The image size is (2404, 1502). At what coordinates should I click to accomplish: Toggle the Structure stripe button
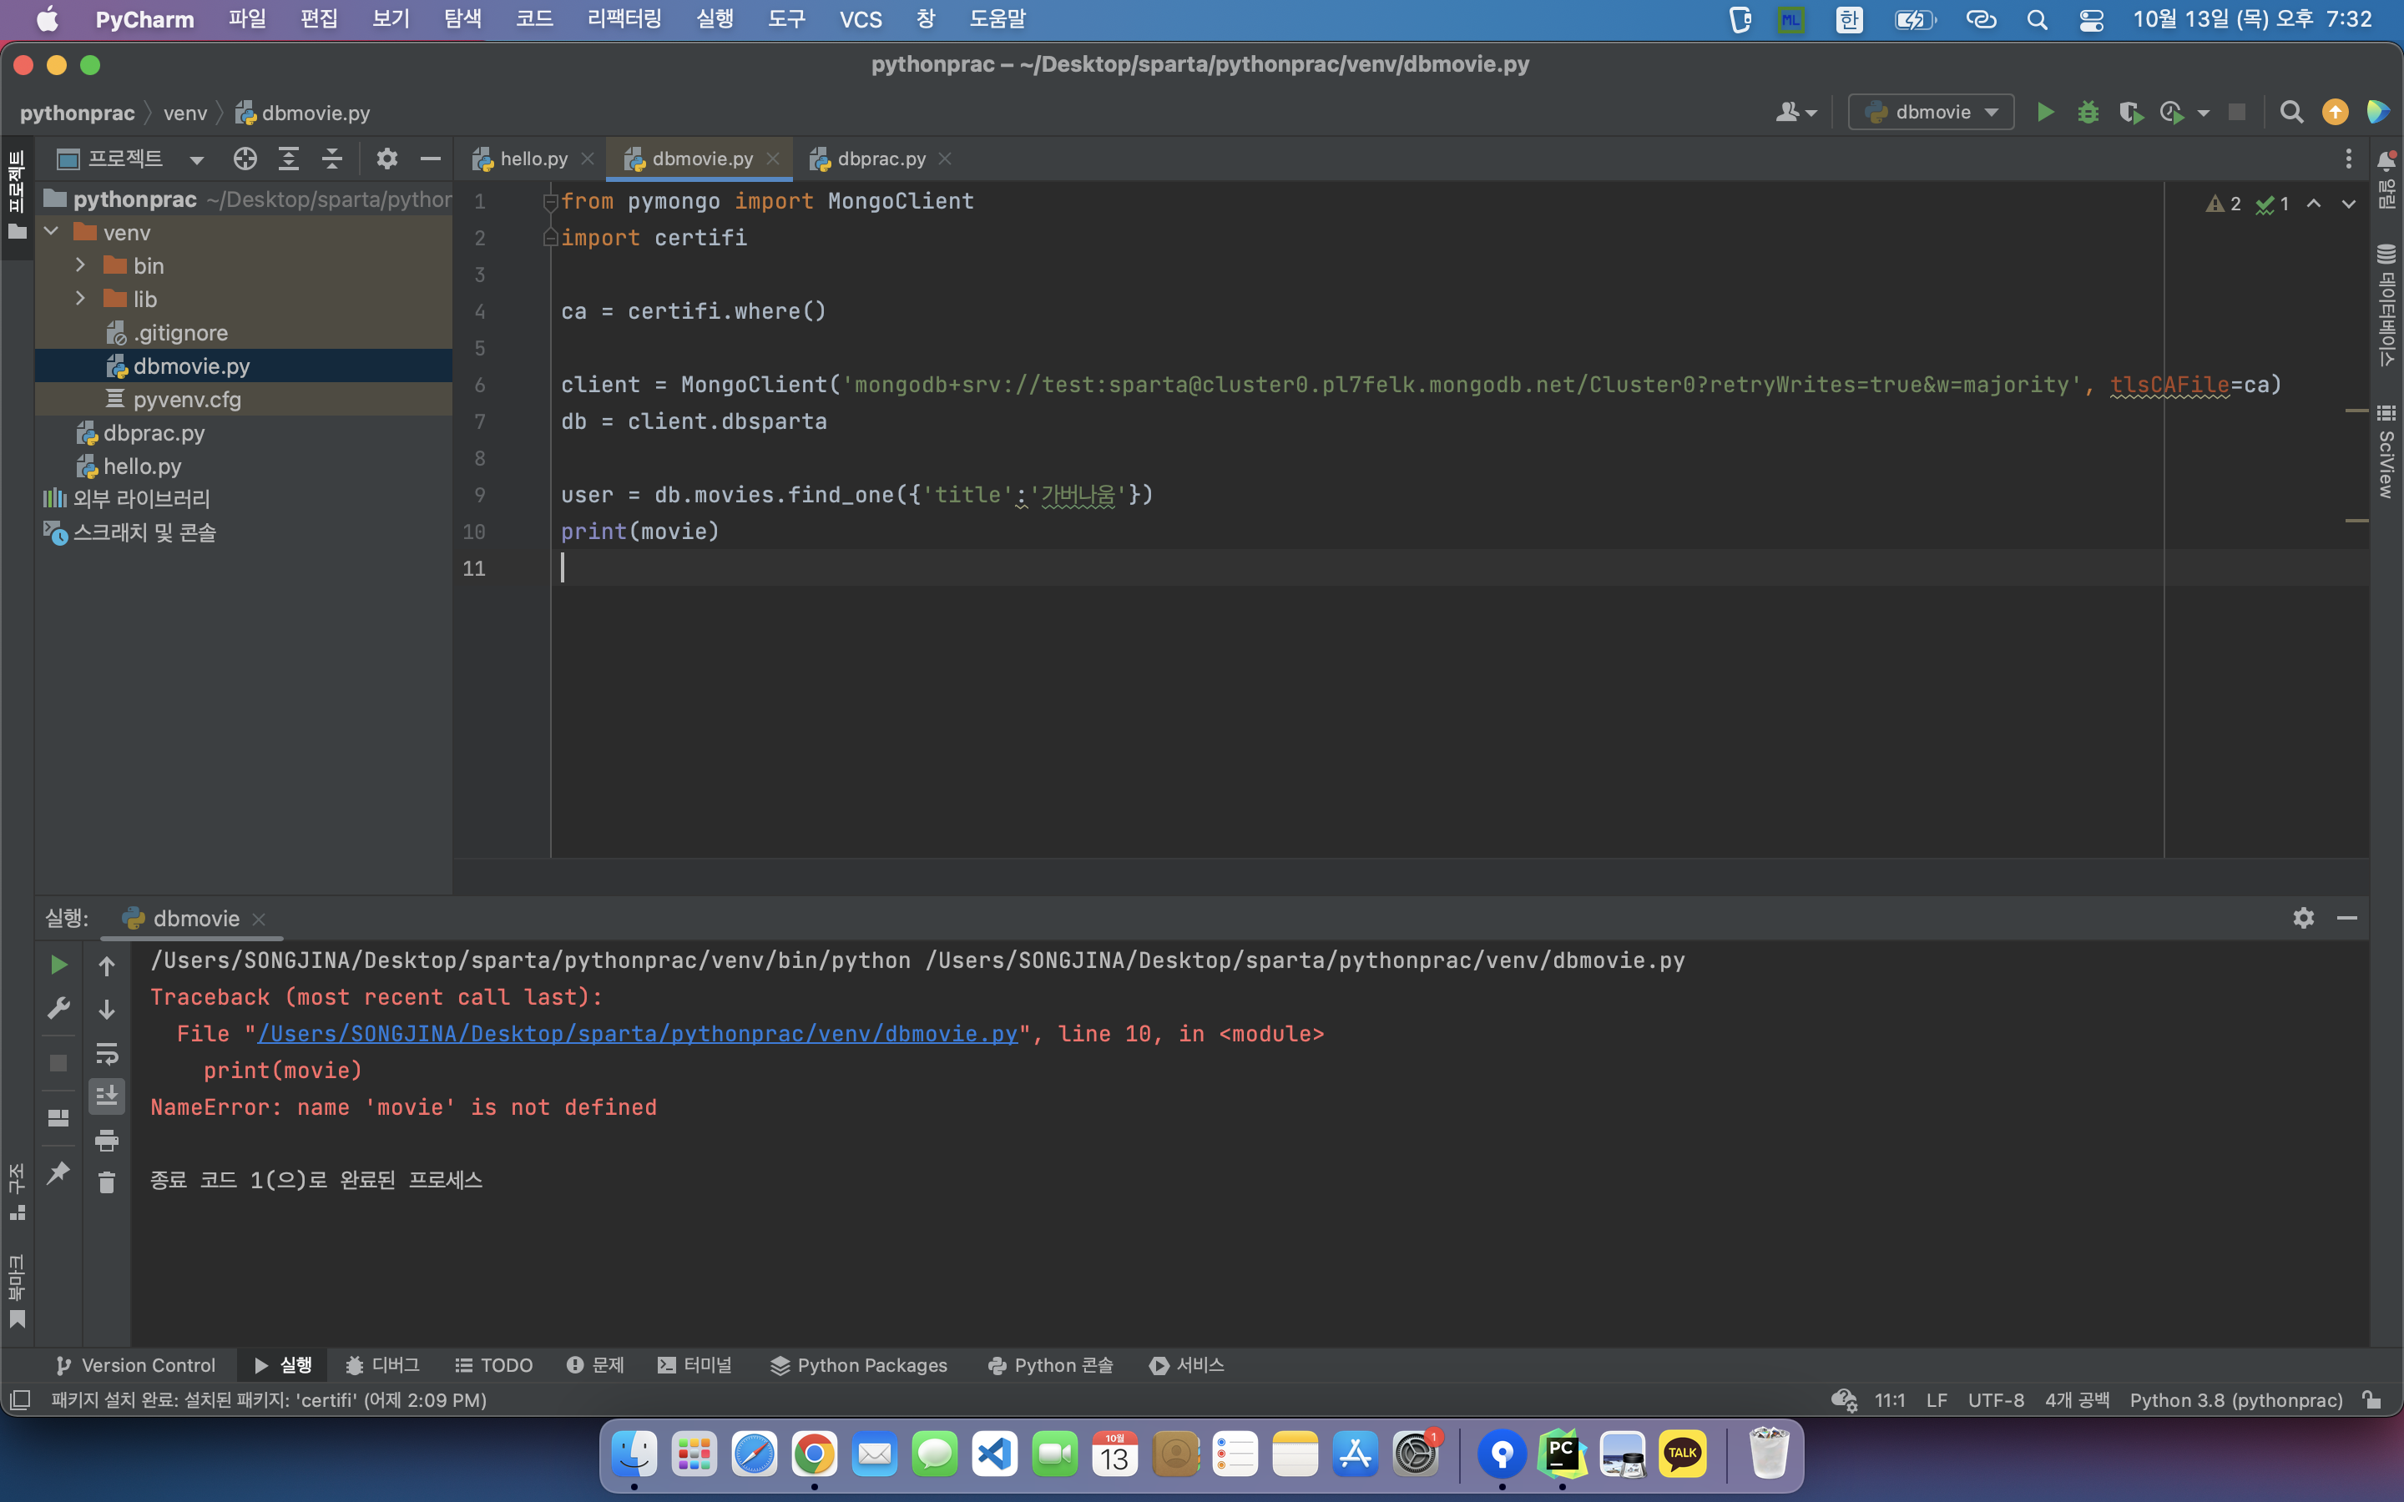(x=16, y=1192)
